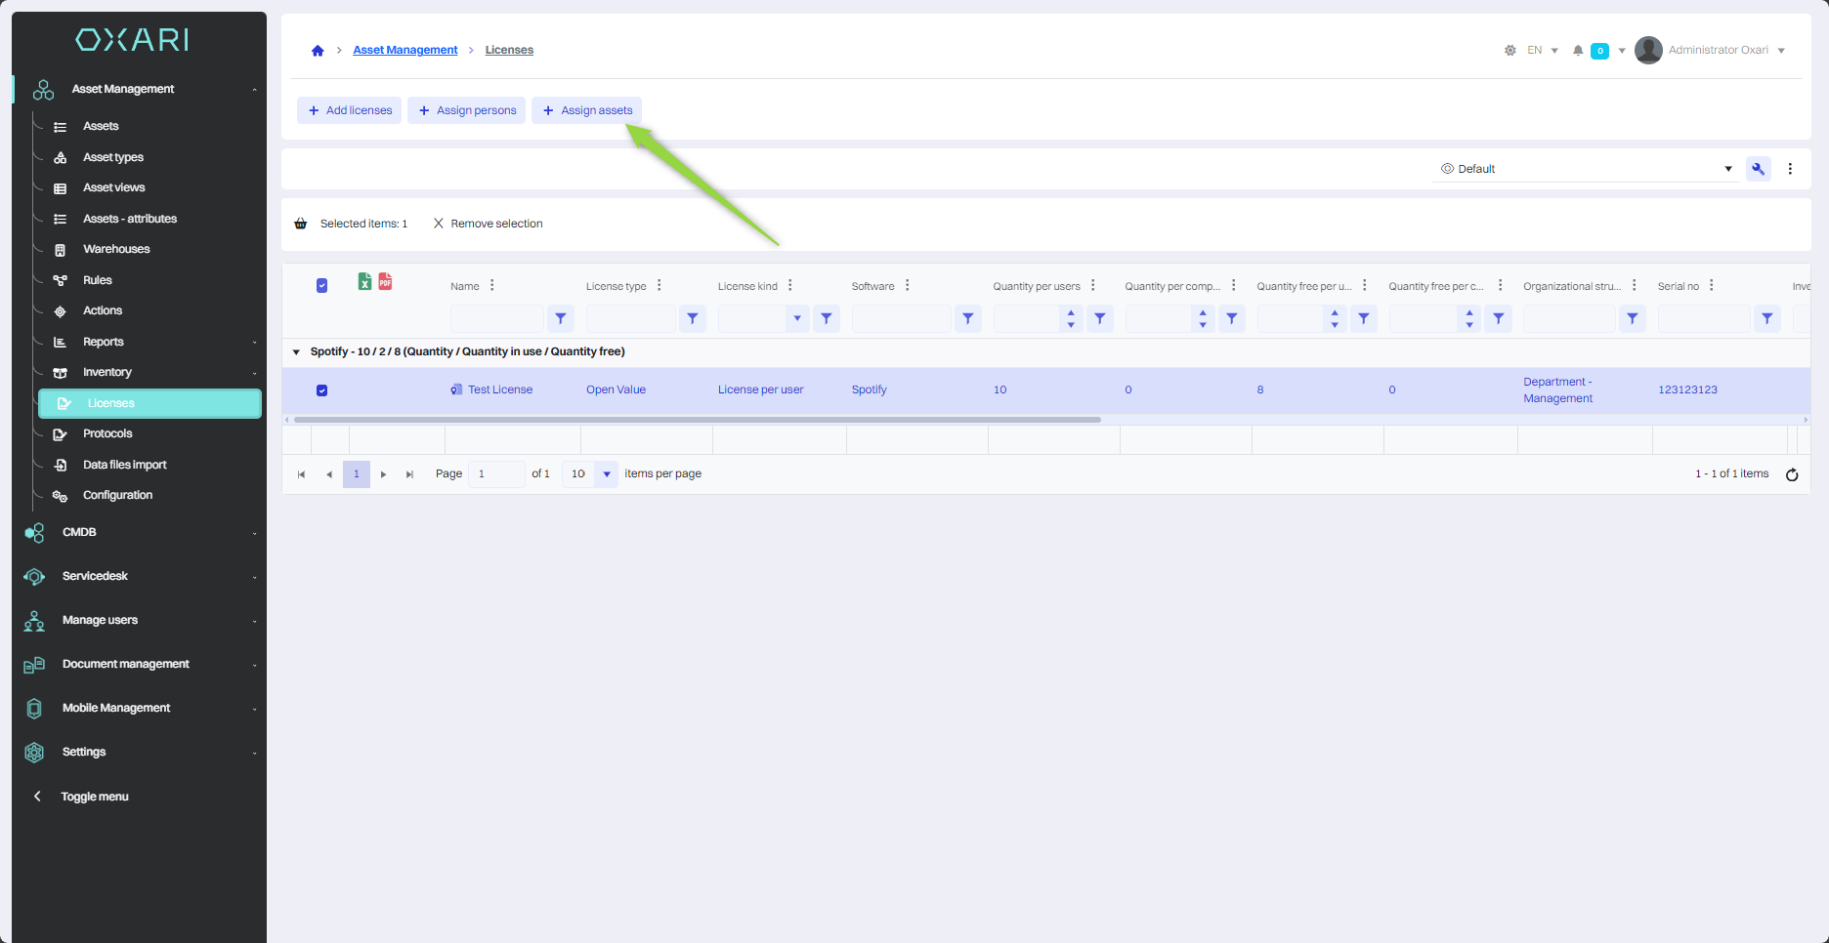Open Warehouses in the sidebar
Viewport: 1829px width, 943px height.
coord(116,249)
